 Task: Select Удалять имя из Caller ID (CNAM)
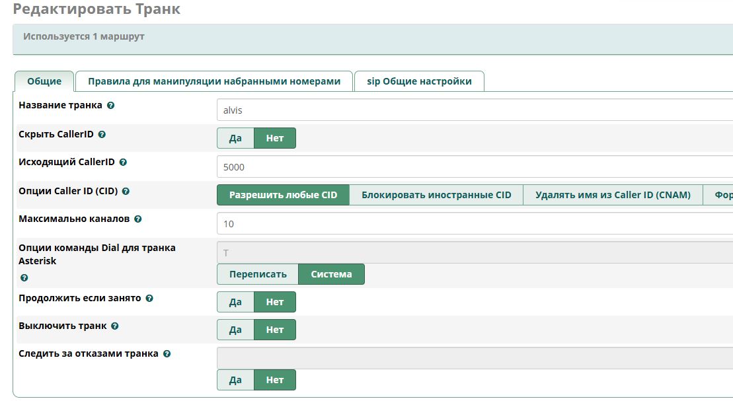613,195
